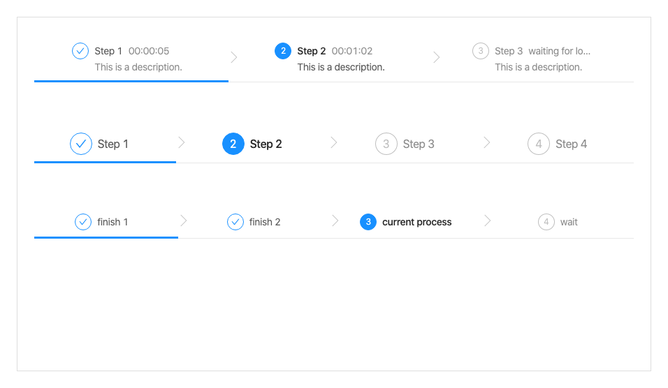668x388 pixels.
Task: Click the checkmark icon beside finish 2
Action: tap(235, 222)
